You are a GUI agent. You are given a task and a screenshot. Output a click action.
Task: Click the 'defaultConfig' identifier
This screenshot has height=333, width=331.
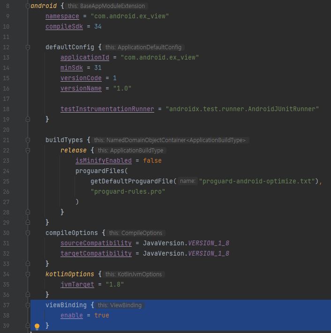pos(70,47)
